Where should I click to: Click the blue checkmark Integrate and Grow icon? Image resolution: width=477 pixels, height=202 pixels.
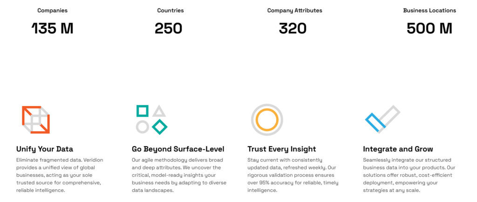[x=382, y=120]
